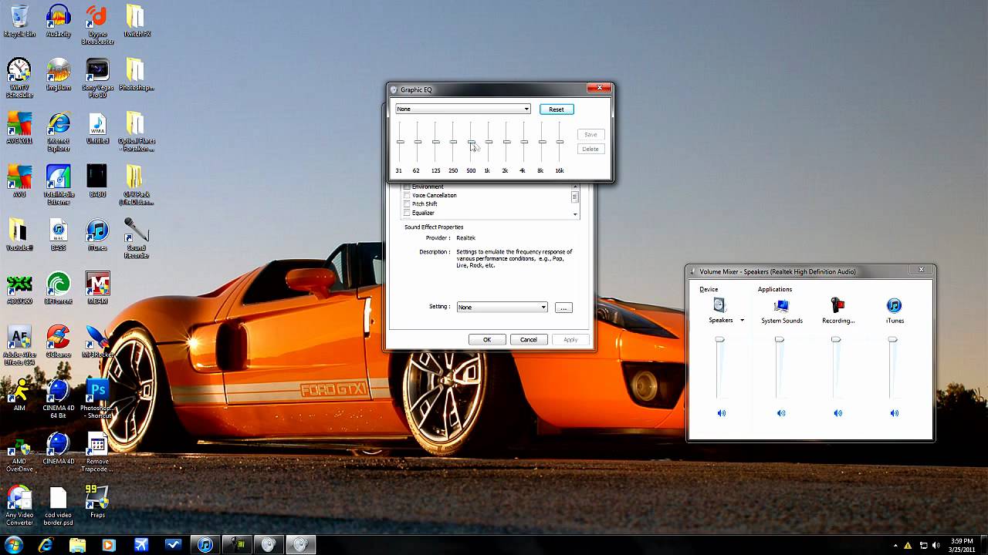The width and height of the screenshot is (988, 555).
Task: Select the Sony Vegas Pro desktop icon
Action: pos(97,79)
